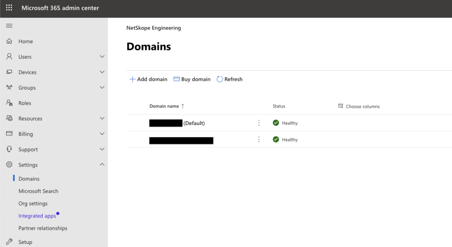Click Healthy status text of Default domain

click(290, 123)
